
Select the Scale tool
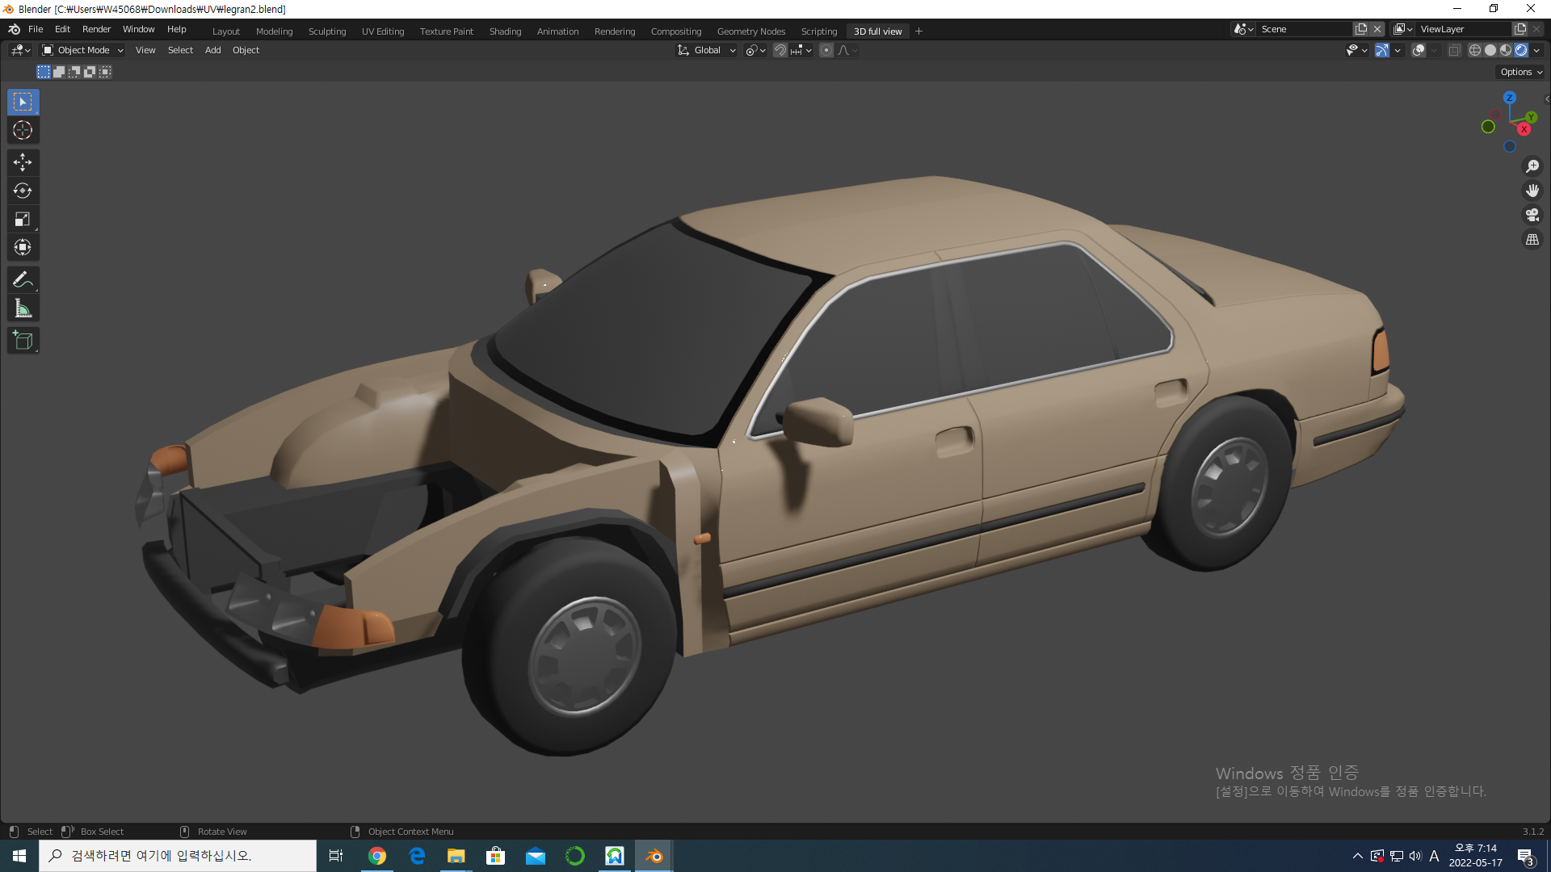point(23,219)
